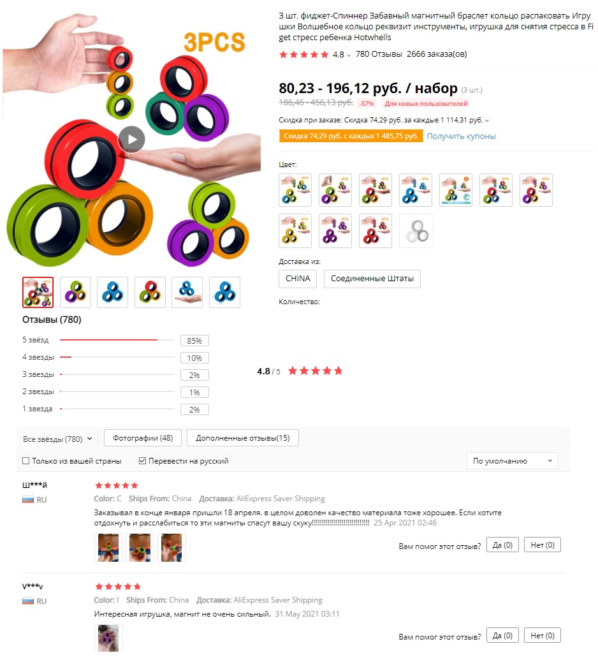This screenshot has width=598, height=667.
Task: Open the 'По умолчанию' sort dropdown
Action: (512, 460)
